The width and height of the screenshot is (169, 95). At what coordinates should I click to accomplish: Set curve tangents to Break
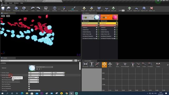[x=138, y=65]
